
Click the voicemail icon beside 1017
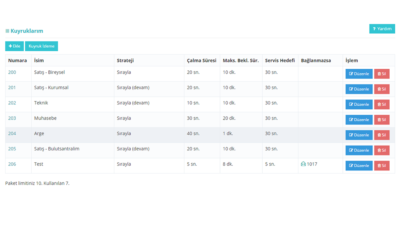click(303, 164)
